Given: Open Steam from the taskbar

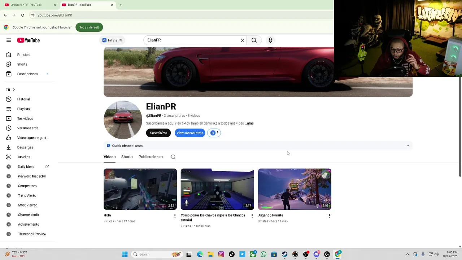Looking at the screenshot, I should pos(285,254).
